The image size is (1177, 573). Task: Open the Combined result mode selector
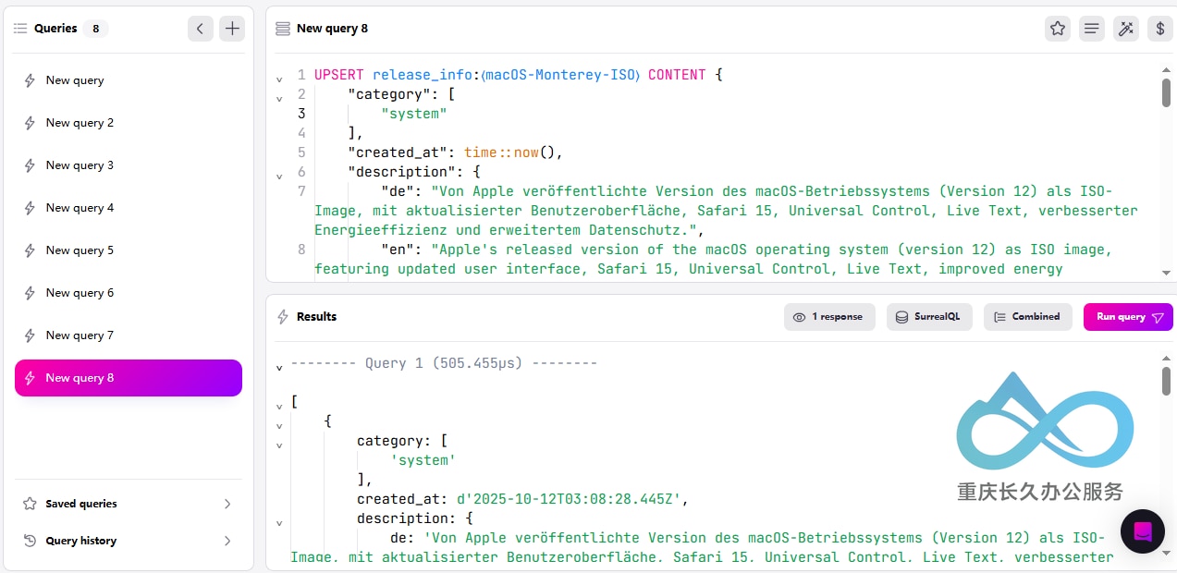[1027, 317]
